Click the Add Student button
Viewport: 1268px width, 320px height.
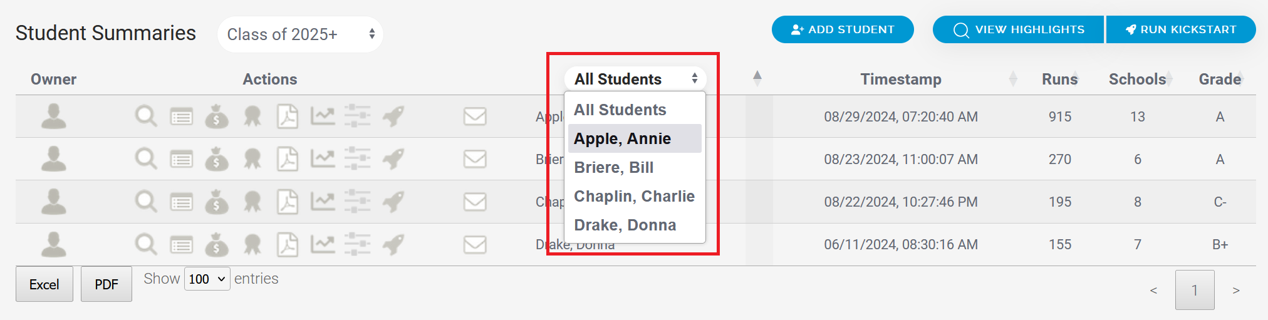pyautogui.click(x=843, y=29)
